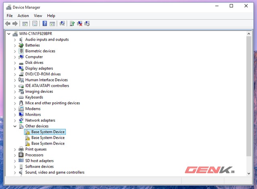Click the Batteries category icon
Image resolution: width=257 pixels, height=189 pixels.
coord(21,45)
